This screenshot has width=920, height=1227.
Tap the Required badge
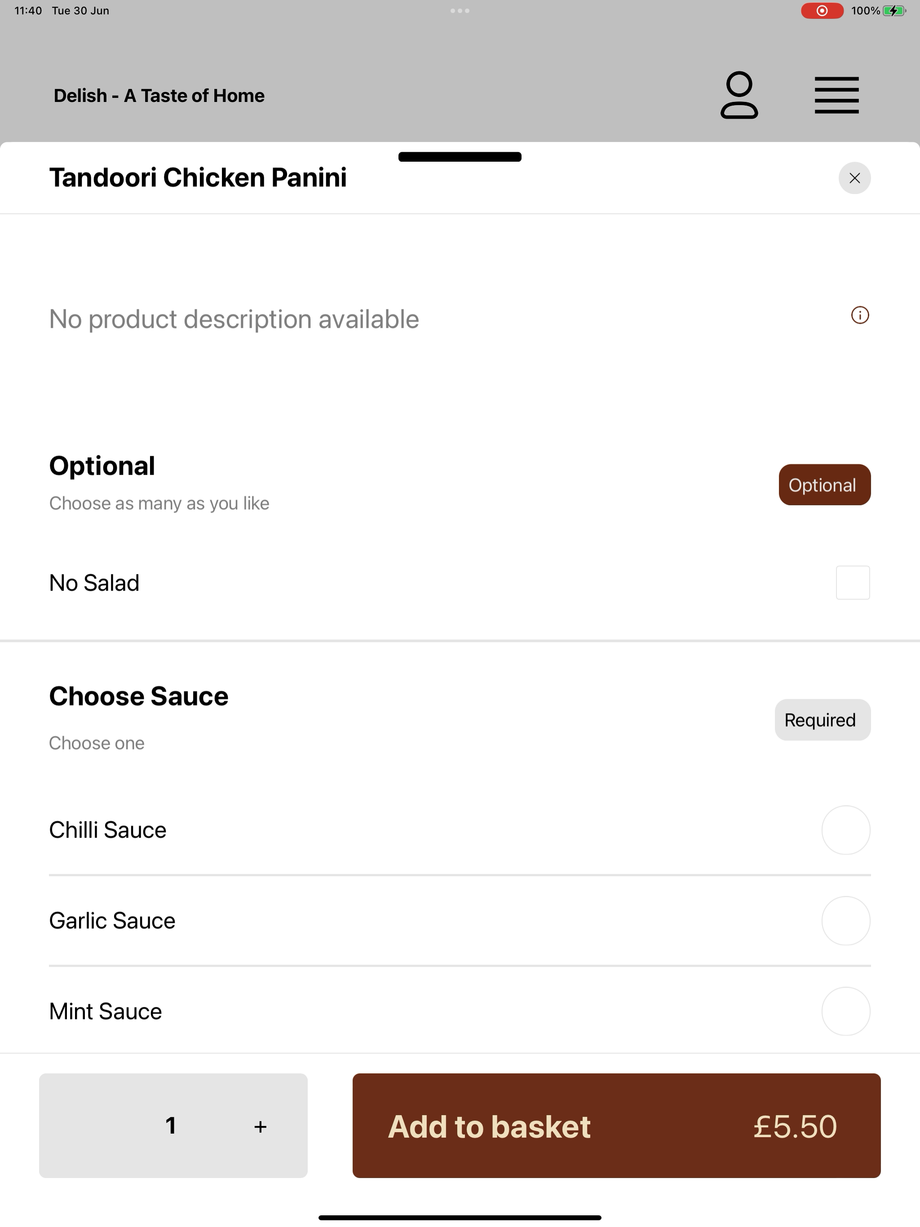(x=823, y=720)
